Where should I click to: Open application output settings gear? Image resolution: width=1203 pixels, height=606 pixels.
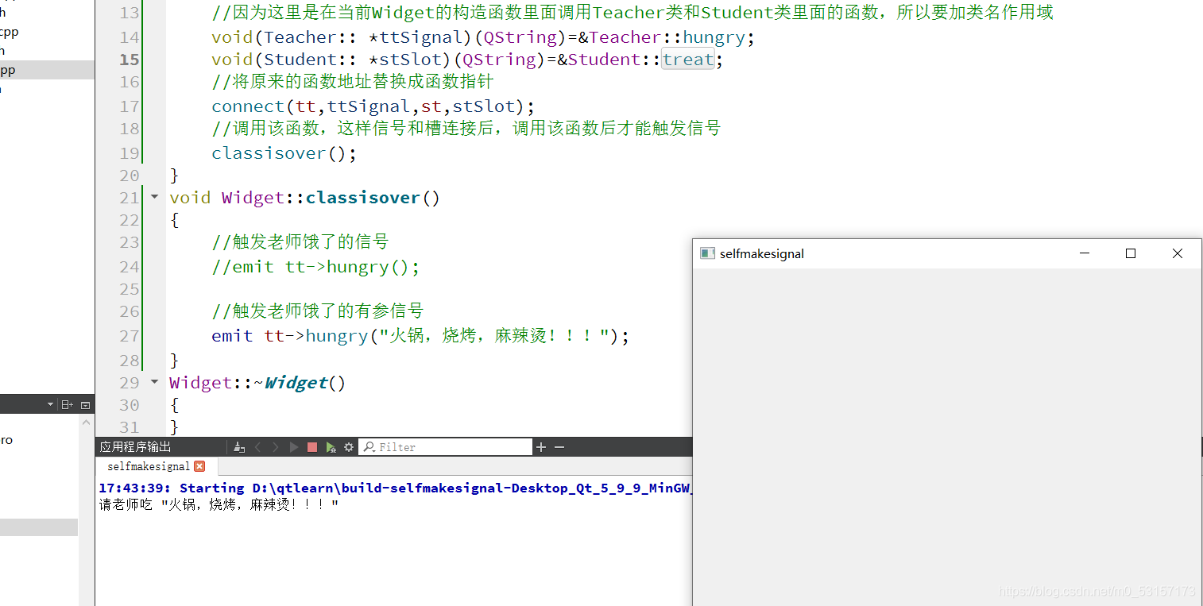pyautogui.click(x=349, y=447)
